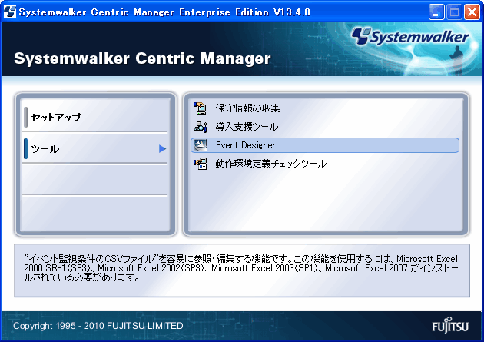
Task: Minimize the Systemwalker Centric Manager window
Action: point(436,12)
